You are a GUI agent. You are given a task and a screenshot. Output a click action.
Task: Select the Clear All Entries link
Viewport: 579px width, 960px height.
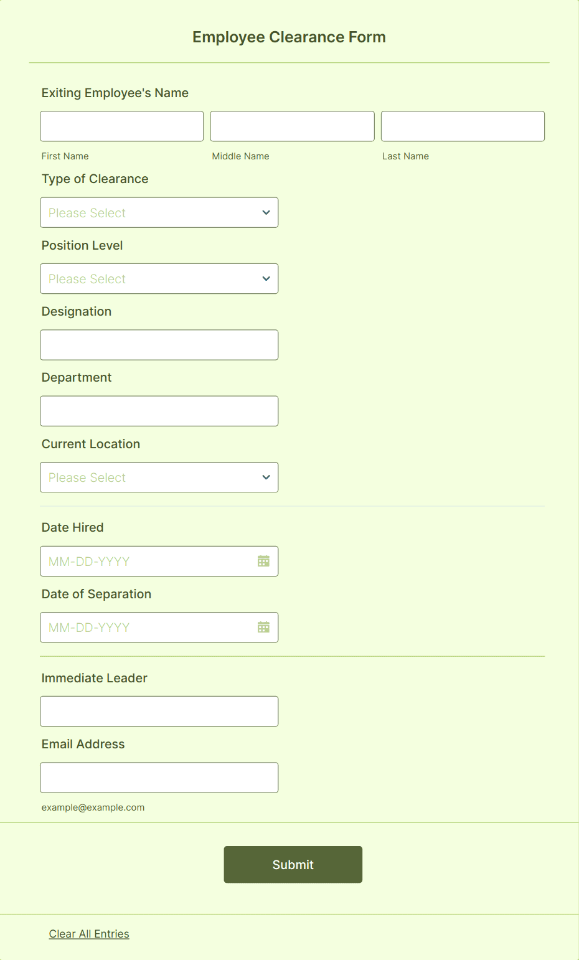[88, 933]
